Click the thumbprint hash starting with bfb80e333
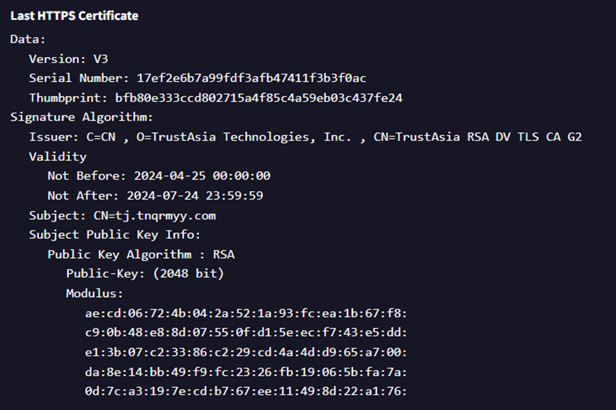The height and width of the screenshot is (410, 616). [259, 97]
